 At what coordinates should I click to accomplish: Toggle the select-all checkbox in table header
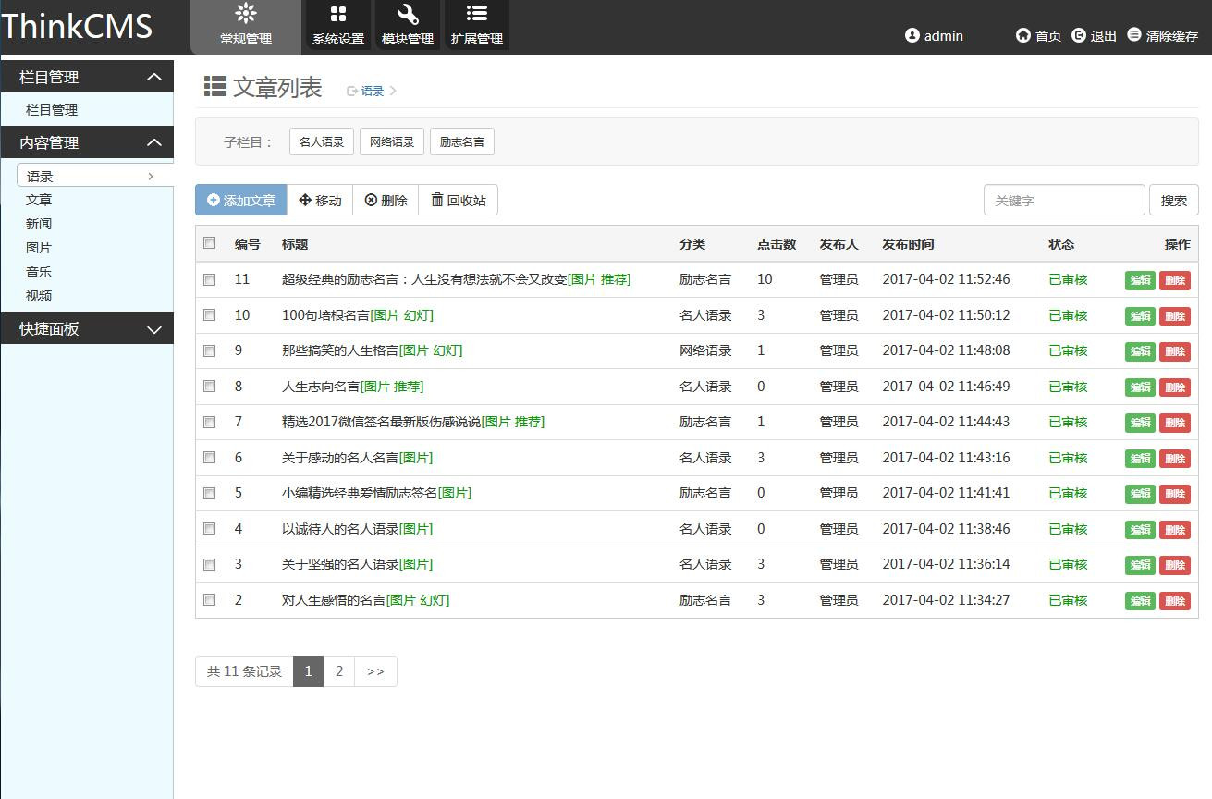pos(210,243)
